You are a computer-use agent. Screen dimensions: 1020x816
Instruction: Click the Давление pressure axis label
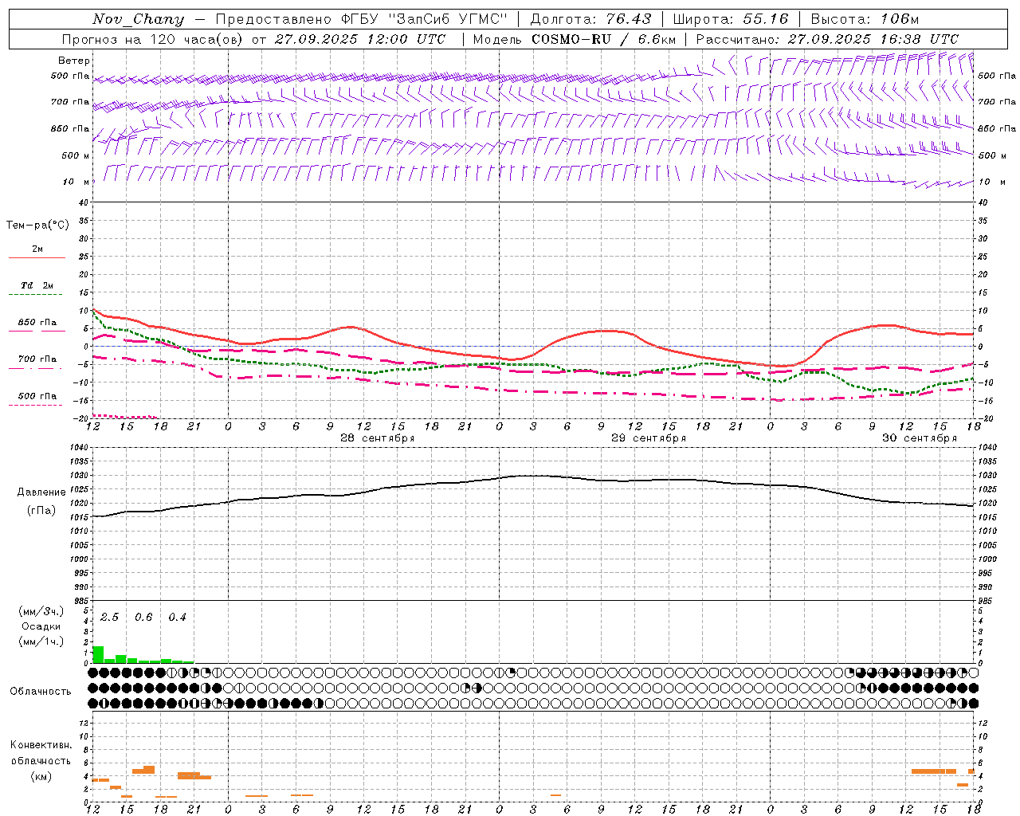41,492
